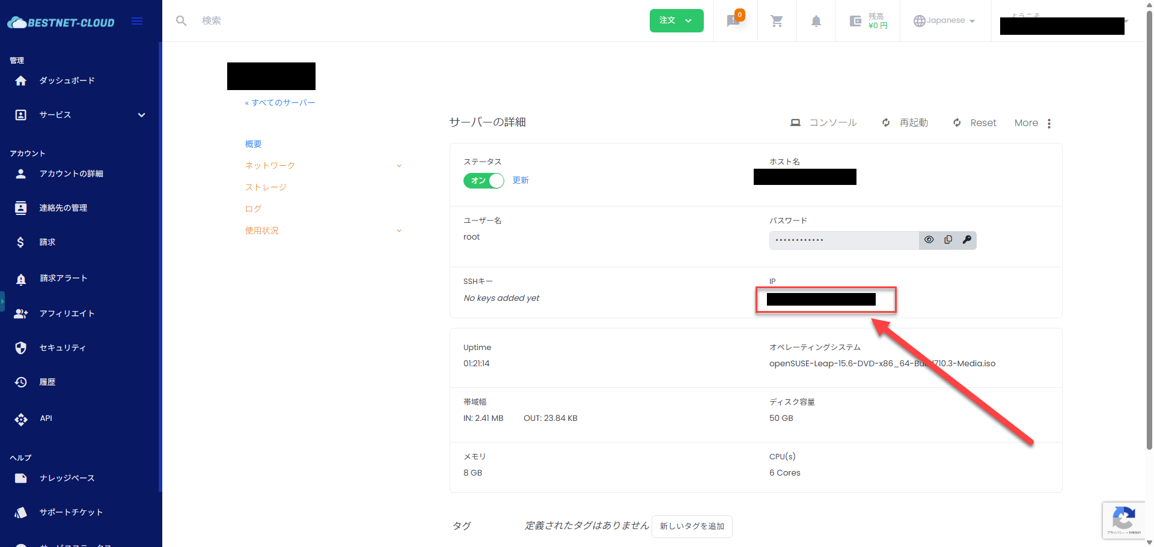The height and width of the screenshot is (547, 1154).
Task: Open the notifications bell
Action: coord(816,22)
